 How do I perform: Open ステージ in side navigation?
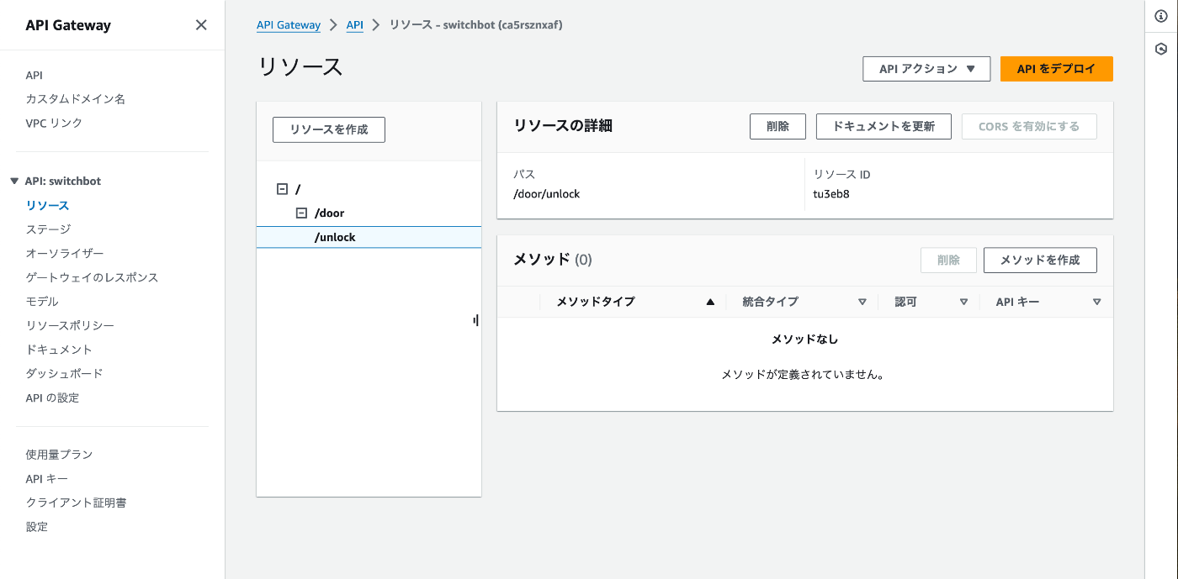click(48, 229)
